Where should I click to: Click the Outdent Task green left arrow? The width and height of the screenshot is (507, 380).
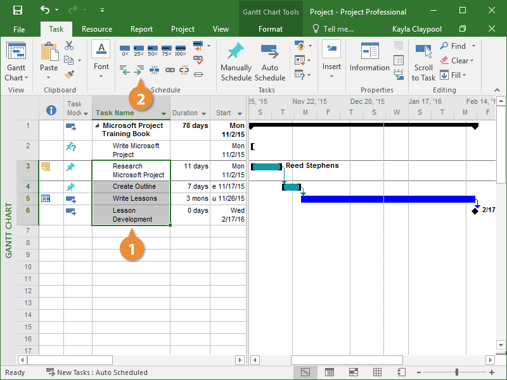125,70
